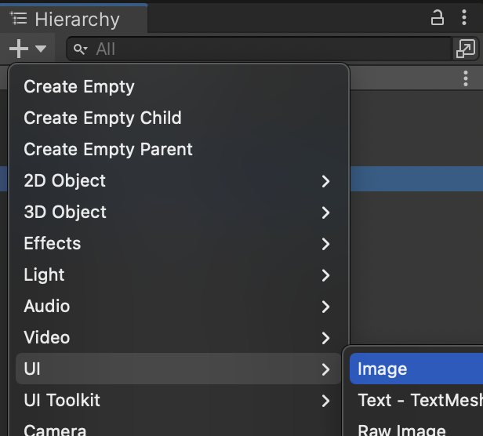
Task: Click the search magnifier icon
Action: 81,49
